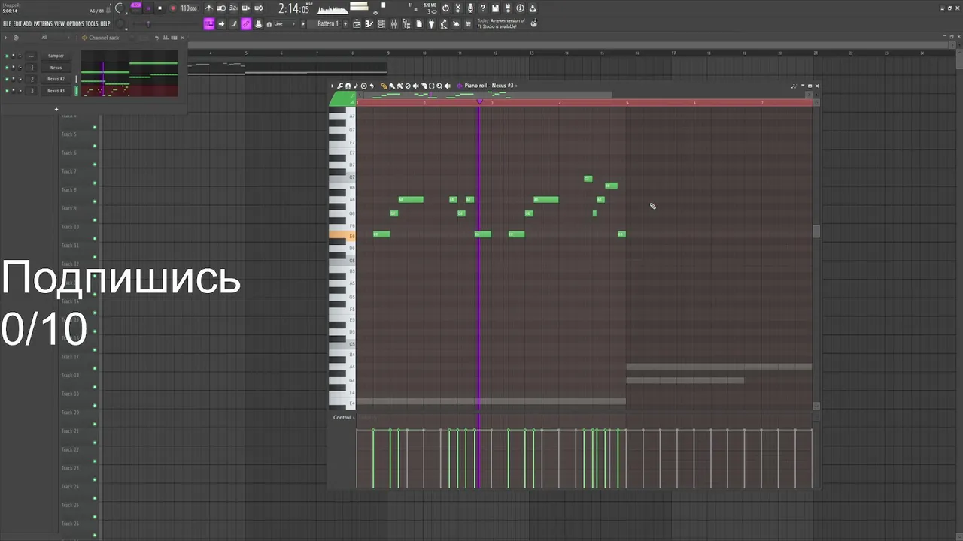This screenshot has height=541, width=963.
Task: Toggle the countdown before recording icon
Action: [x=233, y=8]
